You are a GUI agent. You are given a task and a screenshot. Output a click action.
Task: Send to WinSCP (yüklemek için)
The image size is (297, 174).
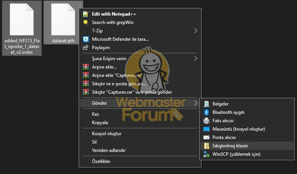click(247, 154)
